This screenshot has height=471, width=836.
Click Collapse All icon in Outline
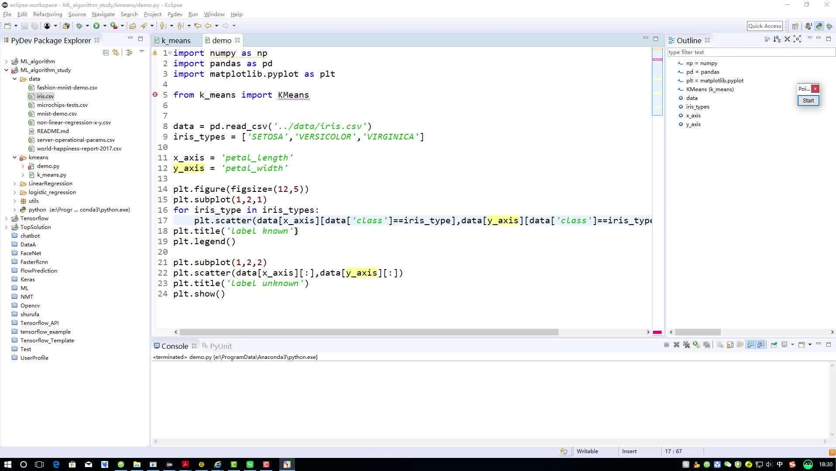(x=787, y=39)
